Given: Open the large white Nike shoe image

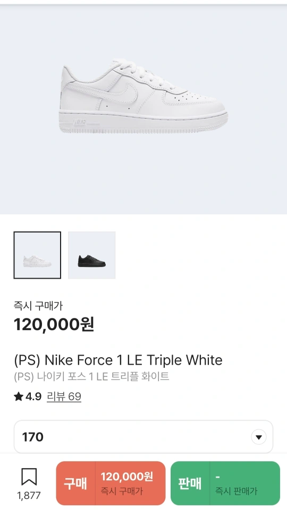Looking at the screenshot, I should pyautogui.click(x=143, y=96).
